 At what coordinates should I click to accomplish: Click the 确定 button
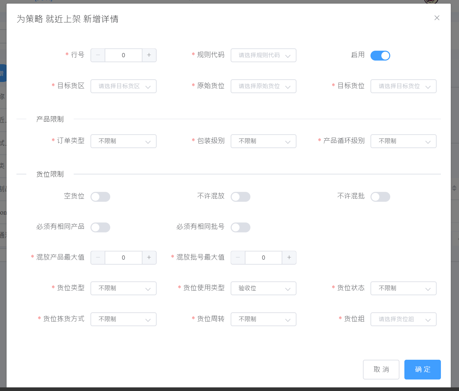[x=422, y=370]
